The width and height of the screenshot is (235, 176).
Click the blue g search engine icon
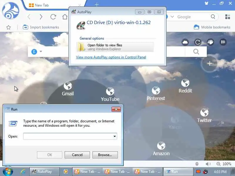(34, 52)
